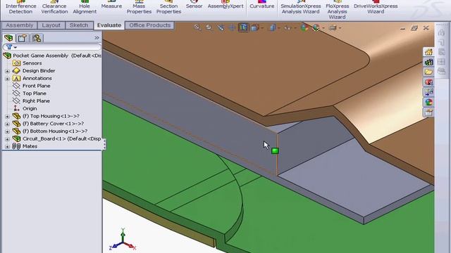
Task: Select the Front Plane
Action: pyautogui.click(x=36, y=86)
